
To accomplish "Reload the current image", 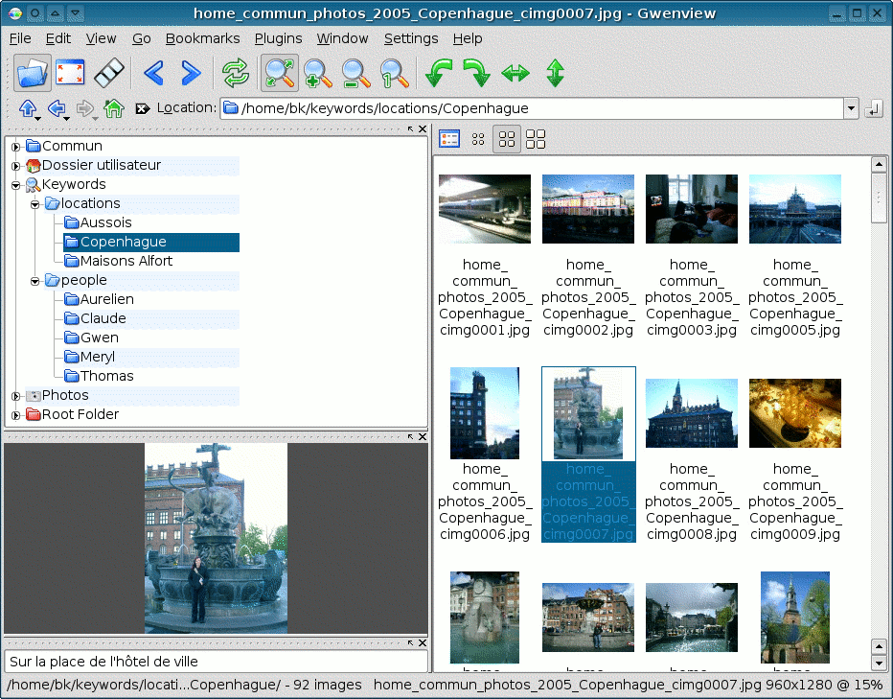I will point(235,73).
